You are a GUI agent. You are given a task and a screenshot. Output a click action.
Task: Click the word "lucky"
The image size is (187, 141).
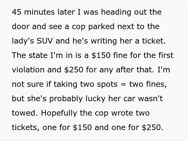pos(95,99)
